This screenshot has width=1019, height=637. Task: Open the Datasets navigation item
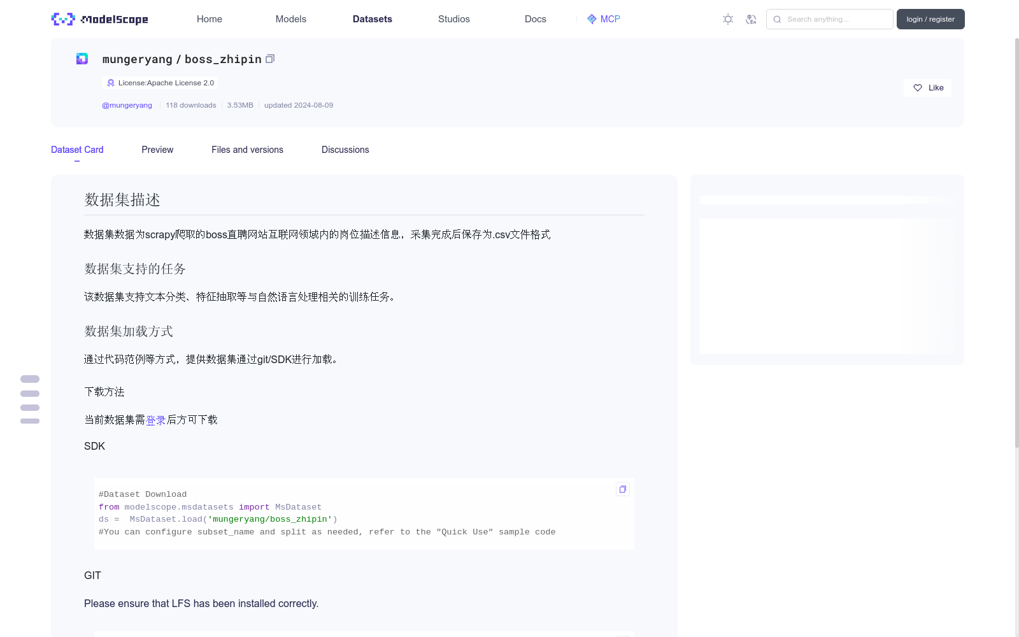[373, 19]
